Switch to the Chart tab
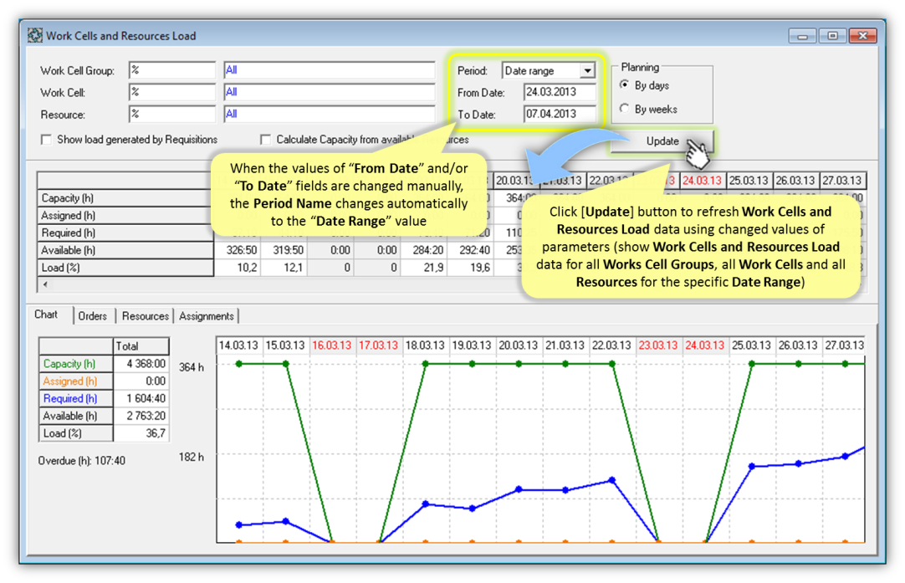Viewport: 905px width, 583px height. pyautogui.click(x=46, y=315)
